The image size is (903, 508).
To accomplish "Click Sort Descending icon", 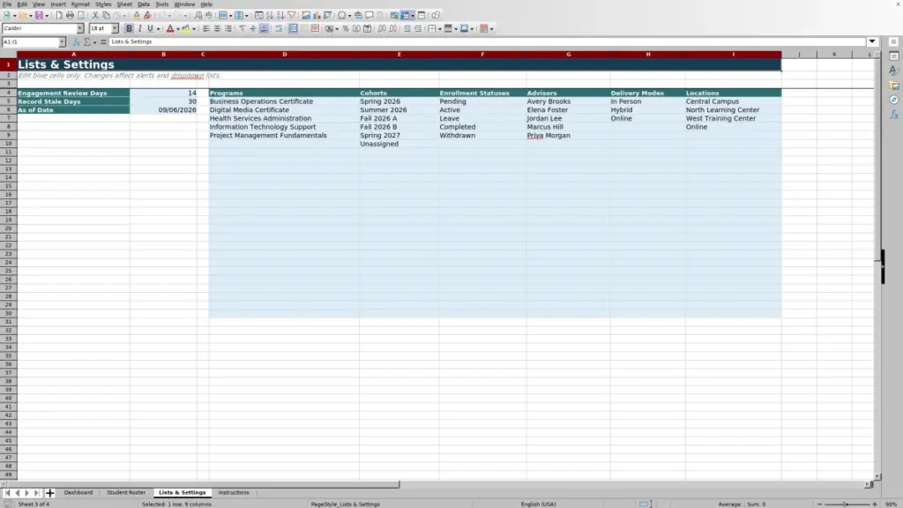I will [x=280, y=16].
